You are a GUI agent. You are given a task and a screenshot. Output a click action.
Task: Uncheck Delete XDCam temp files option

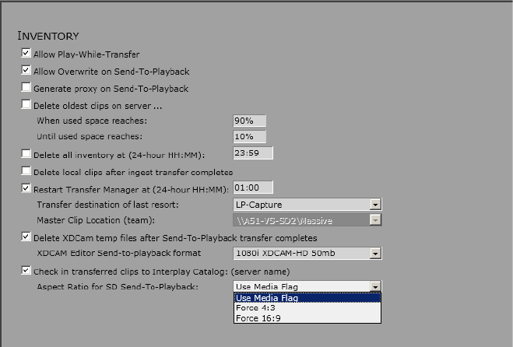click(x=26, y=237)
